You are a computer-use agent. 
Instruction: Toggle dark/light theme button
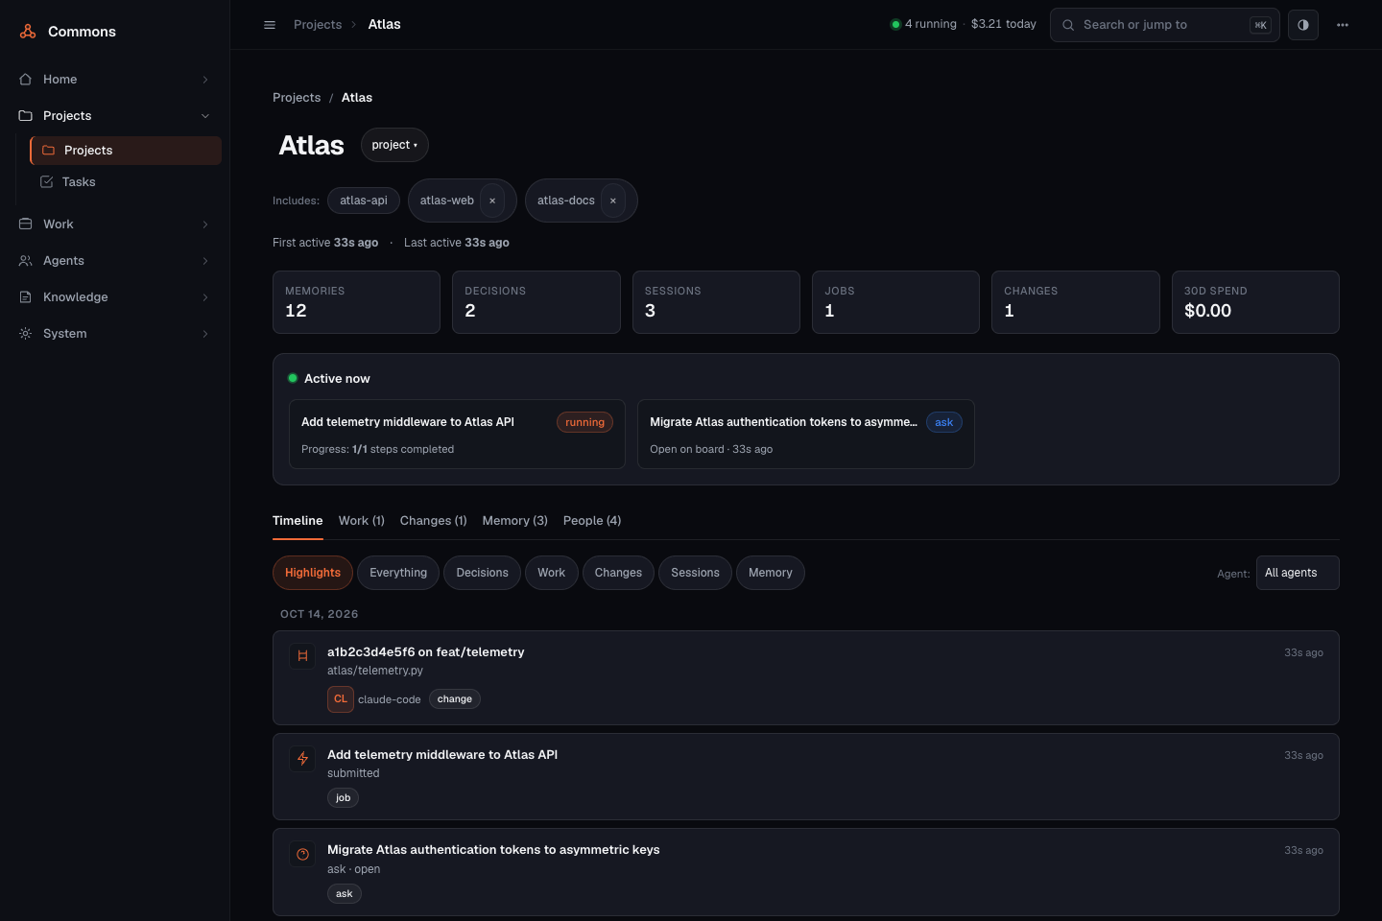coord(1303,25)
